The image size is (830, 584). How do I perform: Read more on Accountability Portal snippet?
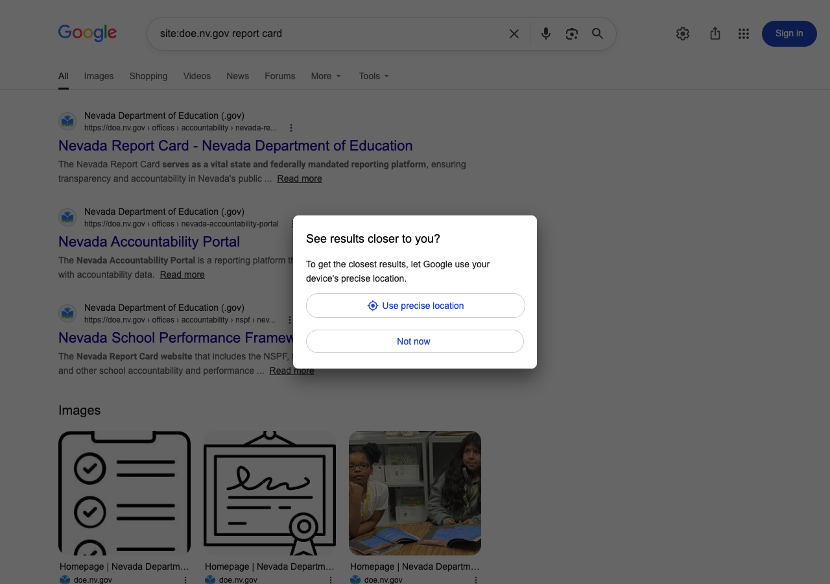point(182,274)
